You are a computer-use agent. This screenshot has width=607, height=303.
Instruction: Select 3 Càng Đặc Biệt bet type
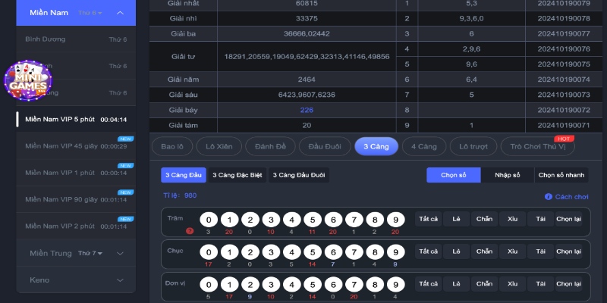(237, 175)
